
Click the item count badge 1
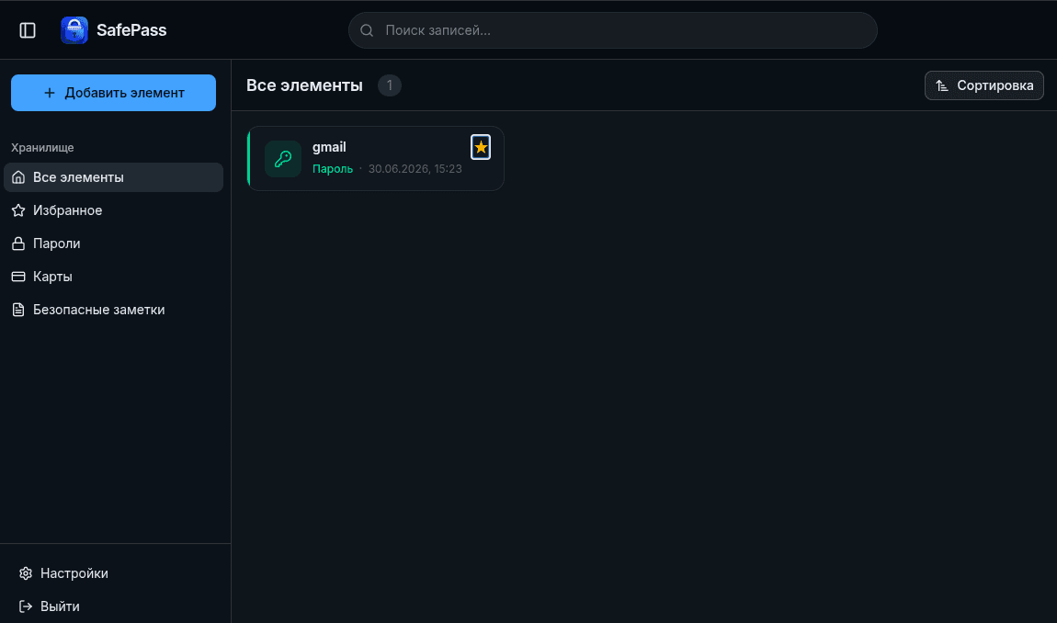point(390,85)
